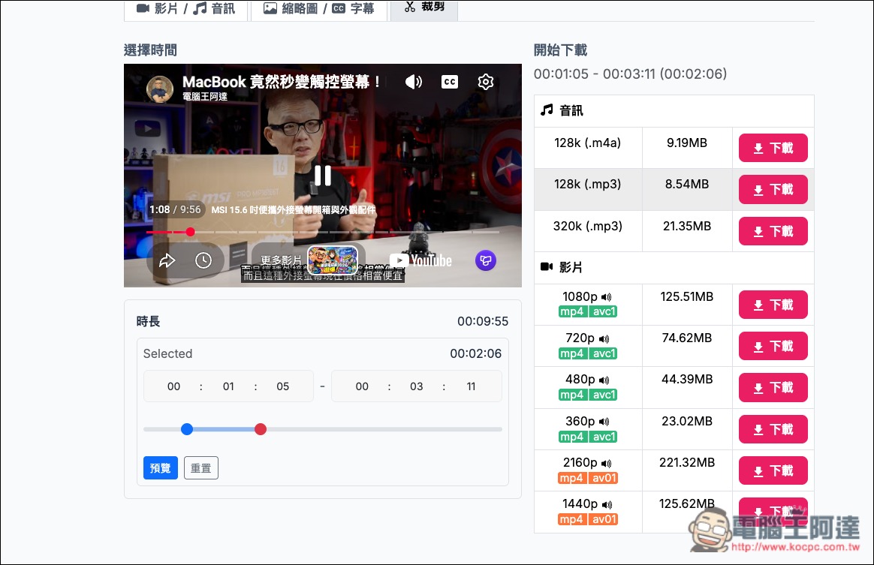This screenshot has width=874, height=565.
Task: Click the channel avatar of 電腦王阿達
Action: coord(159,89)
